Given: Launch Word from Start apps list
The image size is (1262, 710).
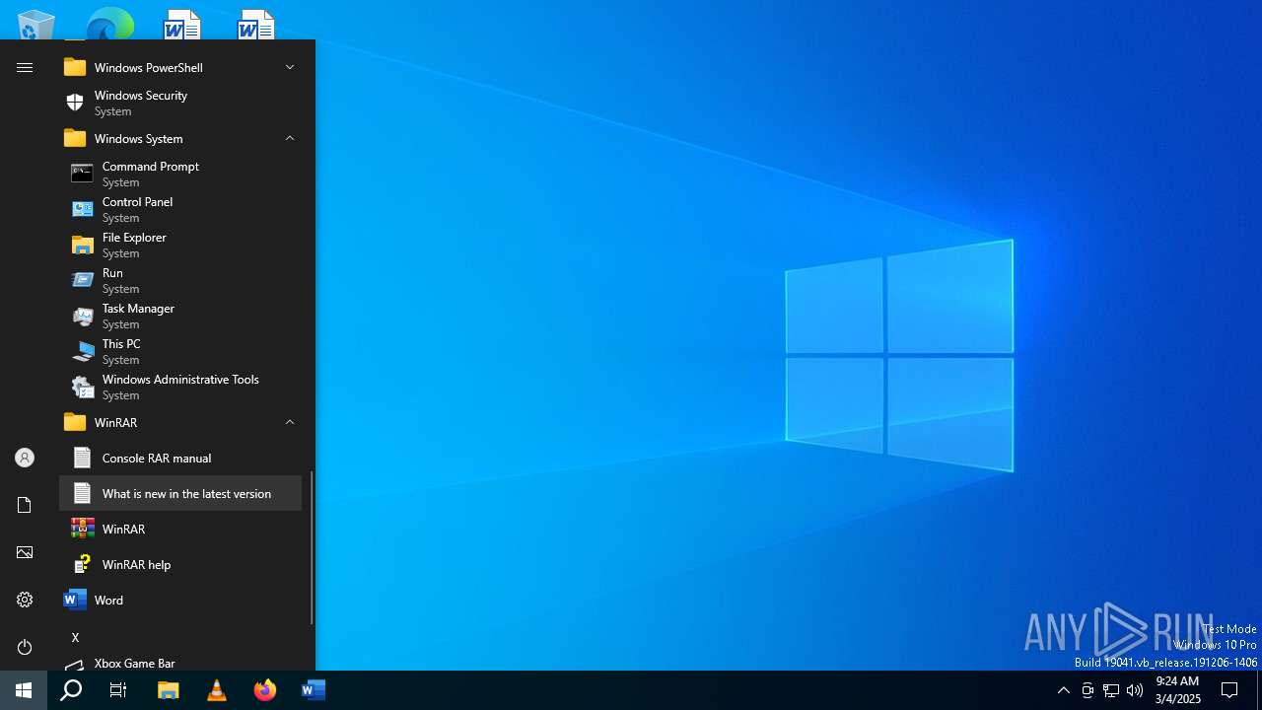Looking at the screenshot, I should pyautogui.click(x=180, y=600).
